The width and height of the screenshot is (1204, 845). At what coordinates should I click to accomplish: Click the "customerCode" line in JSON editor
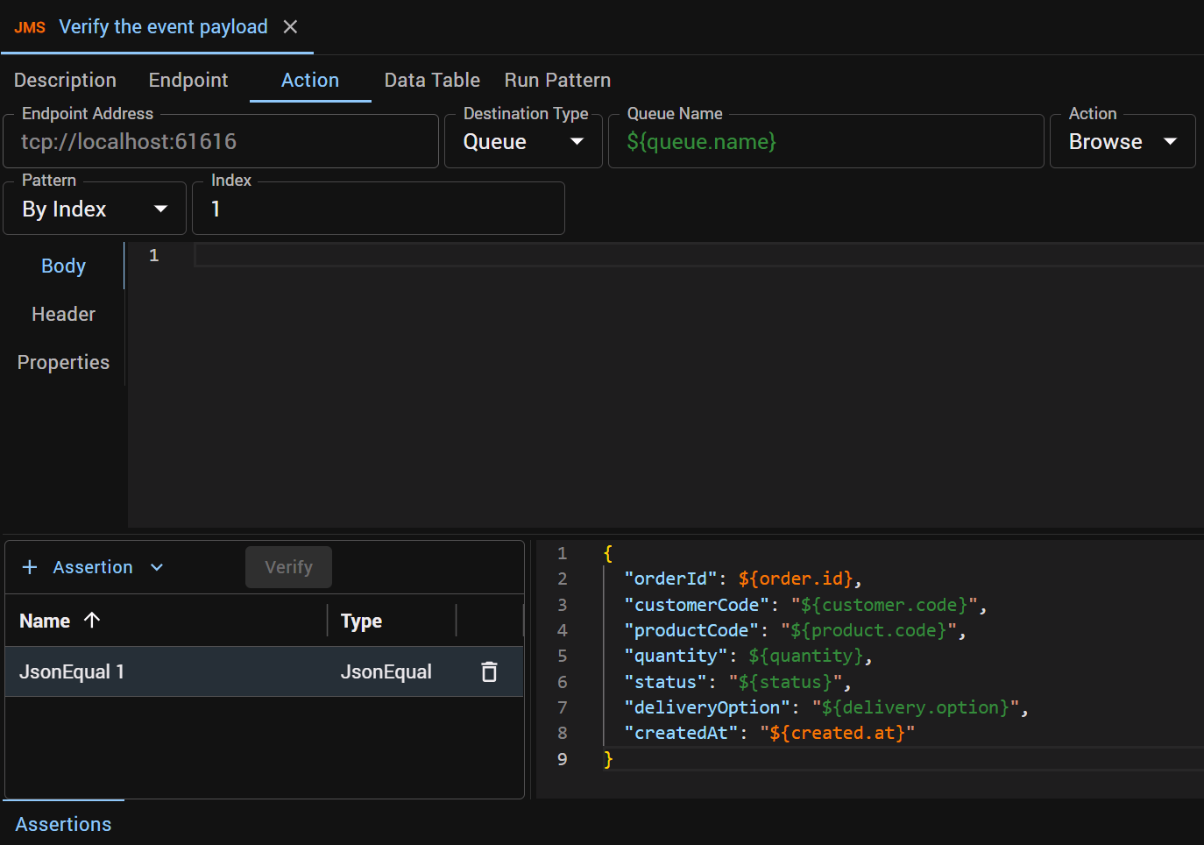805,605
